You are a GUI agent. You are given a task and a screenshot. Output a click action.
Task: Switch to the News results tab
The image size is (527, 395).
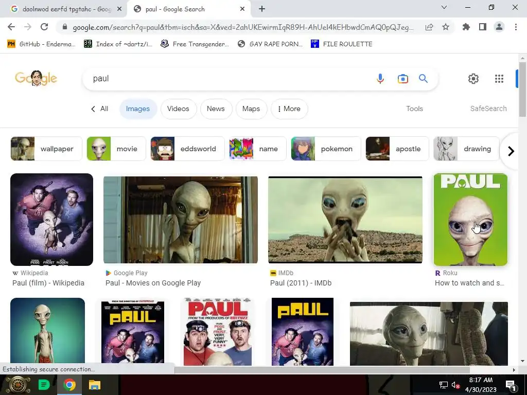click(216, 109)
